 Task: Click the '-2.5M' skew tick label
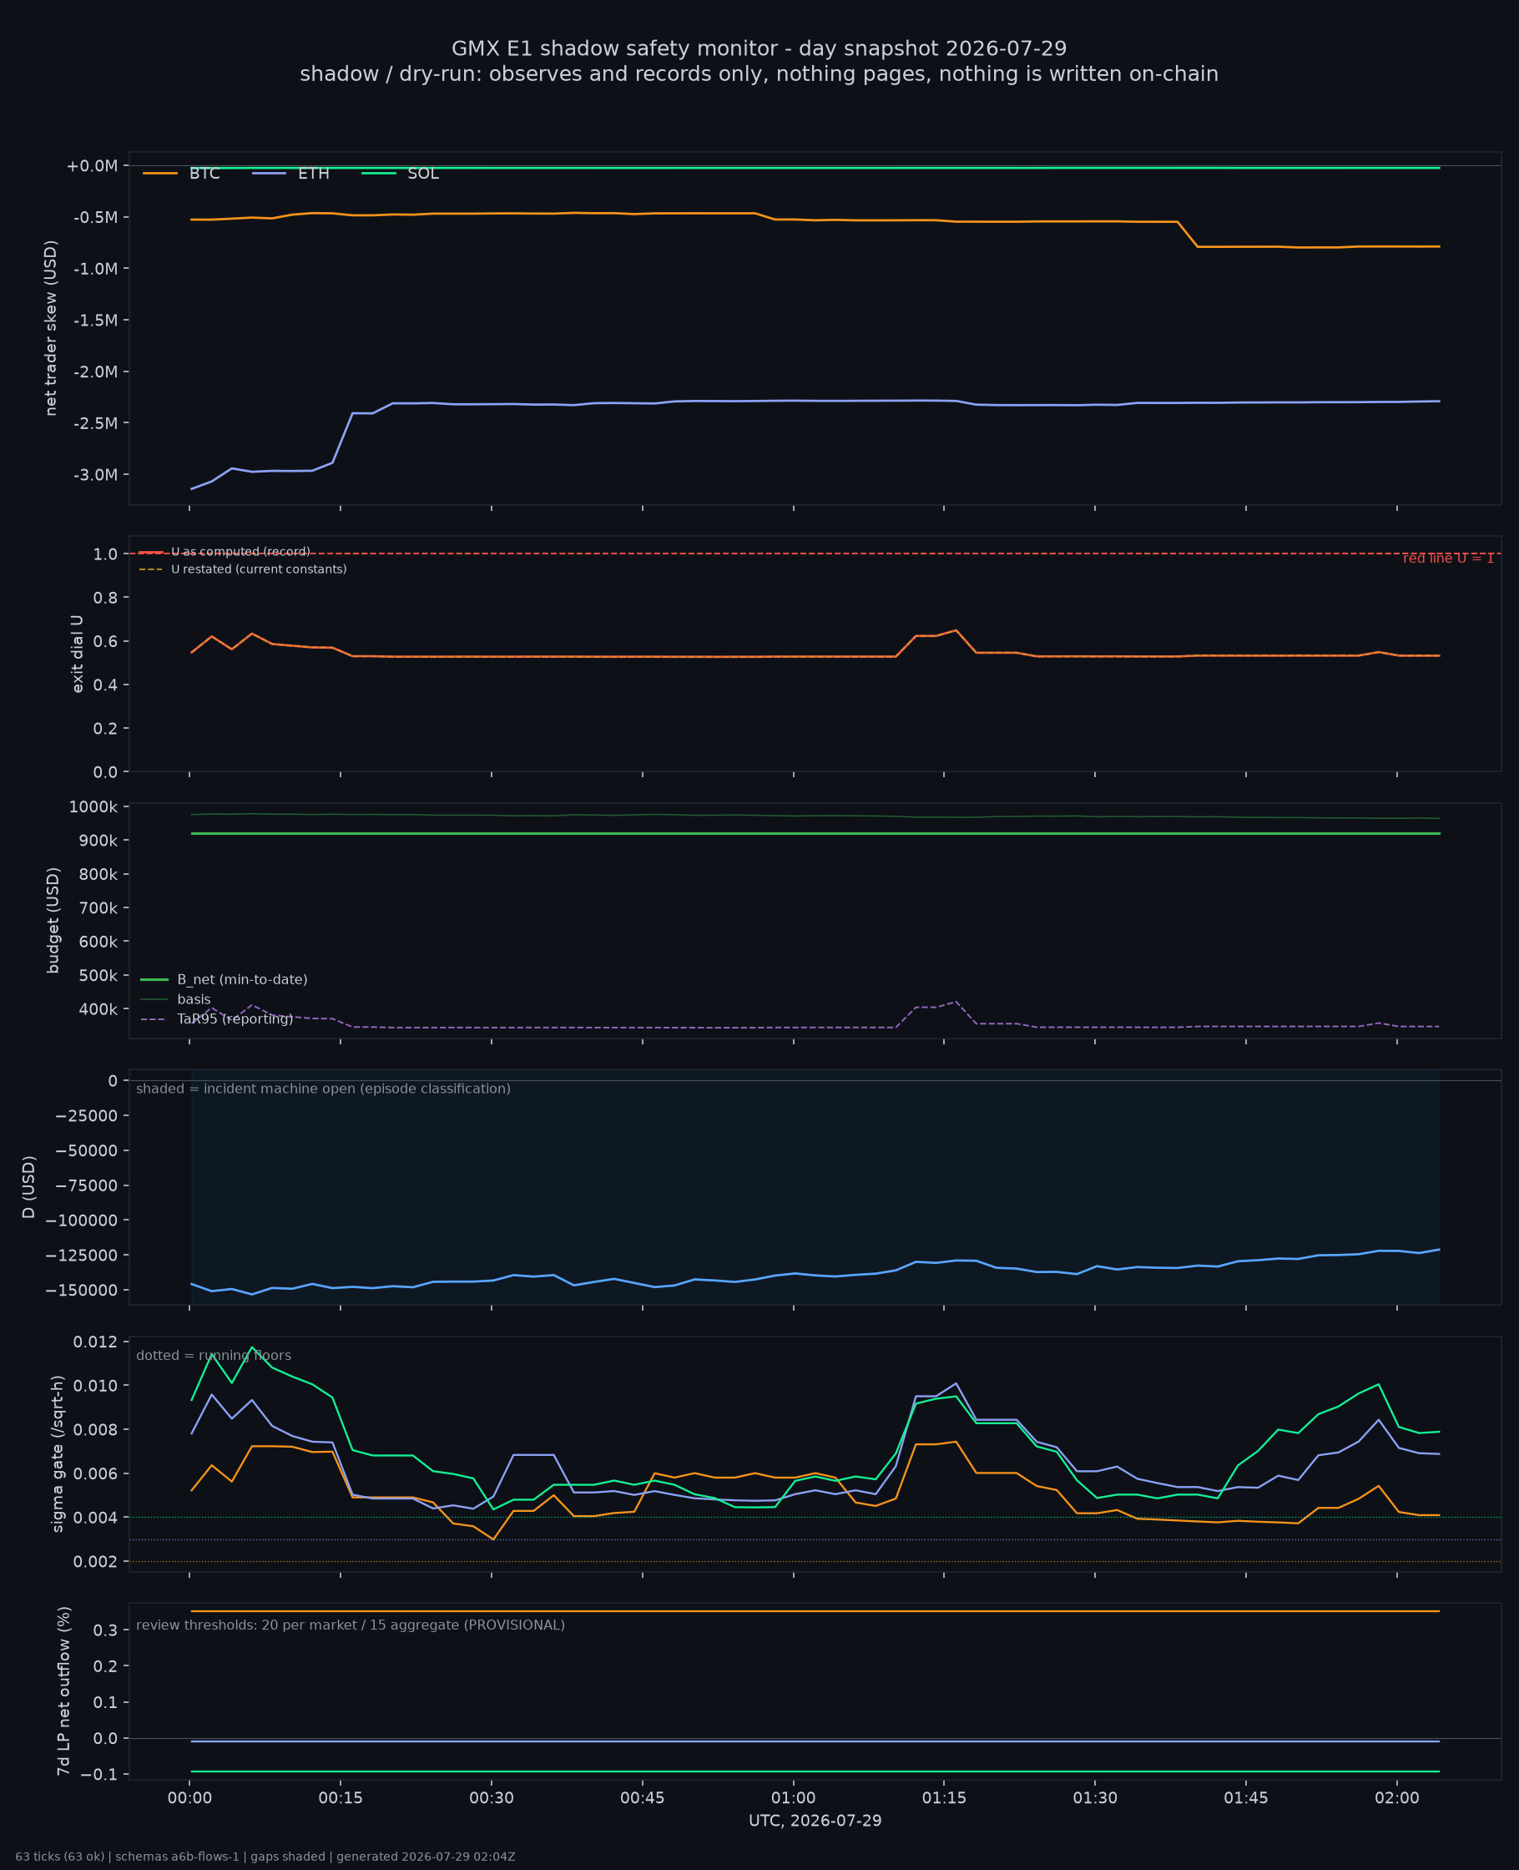click(94, 423)
